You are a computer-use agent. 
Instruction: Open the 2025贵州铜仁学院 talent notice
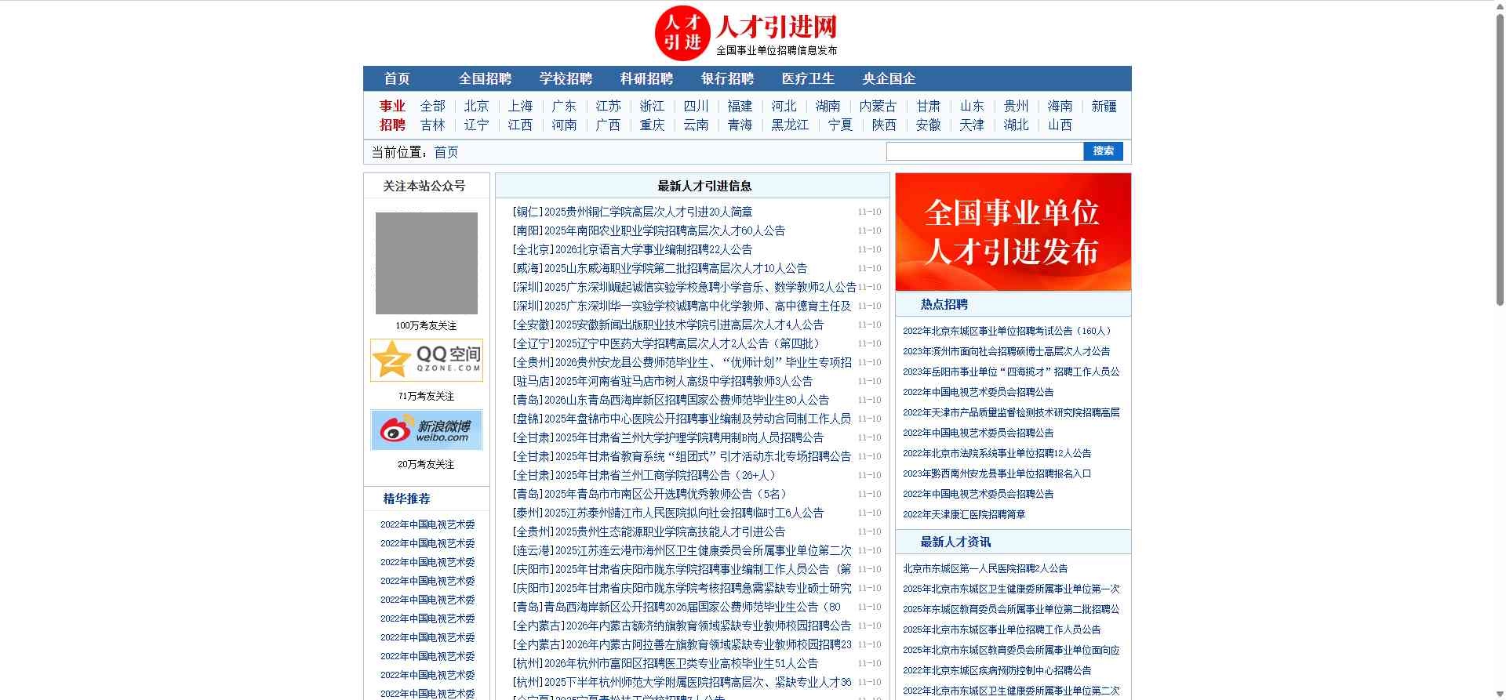point(632,212)
